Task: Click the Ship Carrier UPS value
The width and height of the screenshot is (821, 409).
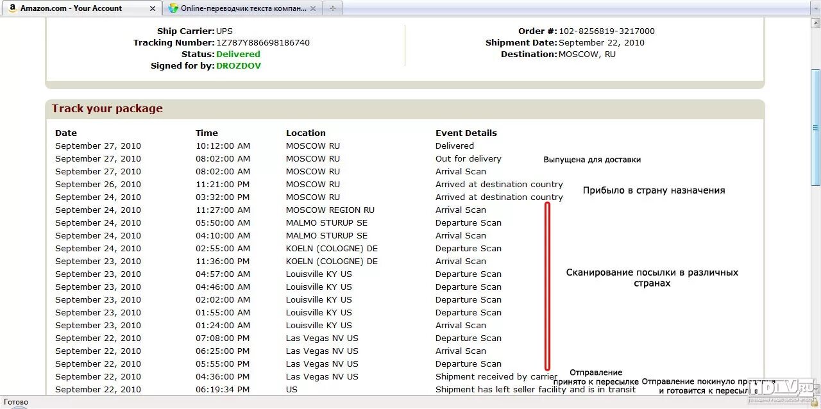Action: pyautogui.click(x=224, y=31)
